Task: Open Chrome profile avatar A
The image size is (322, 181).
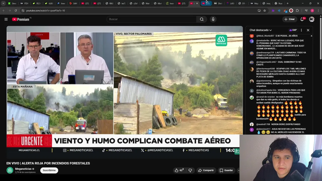Action: 312,11
